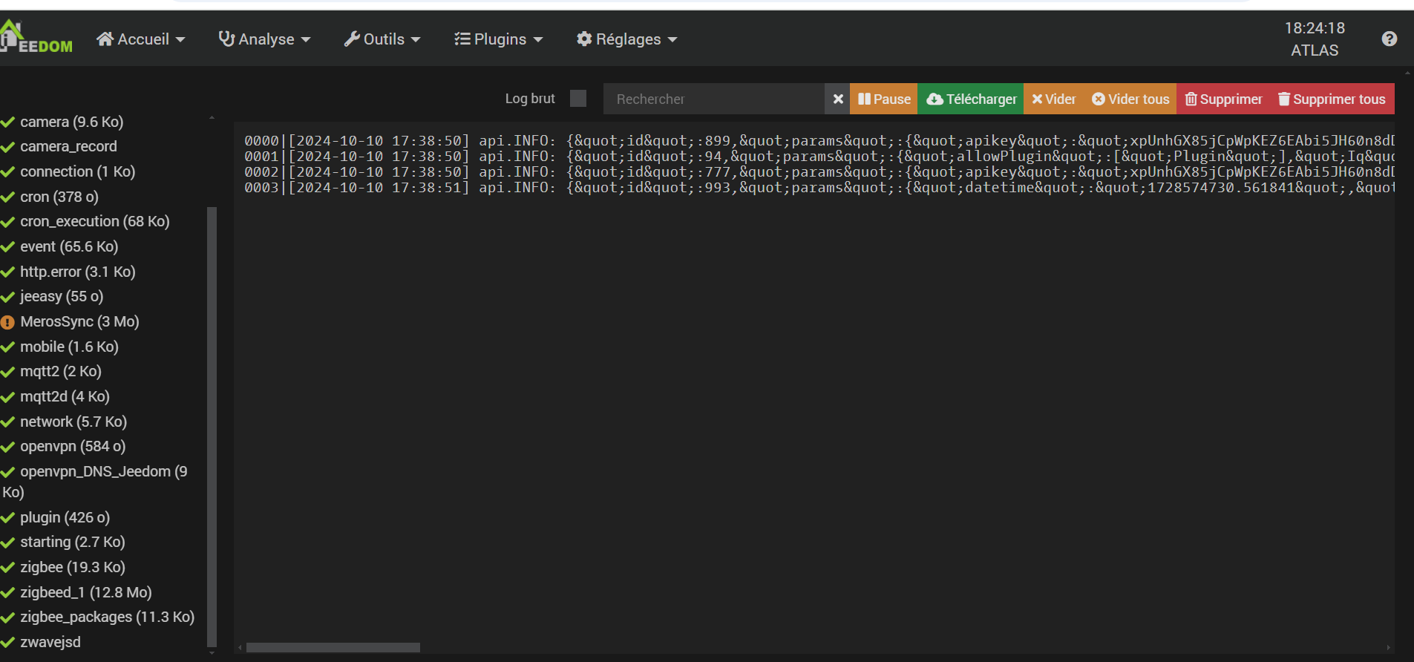This screenshot has width=1414, height=662.
Task: Click the Vider tous button
Action: click(x=1130, y=99)
